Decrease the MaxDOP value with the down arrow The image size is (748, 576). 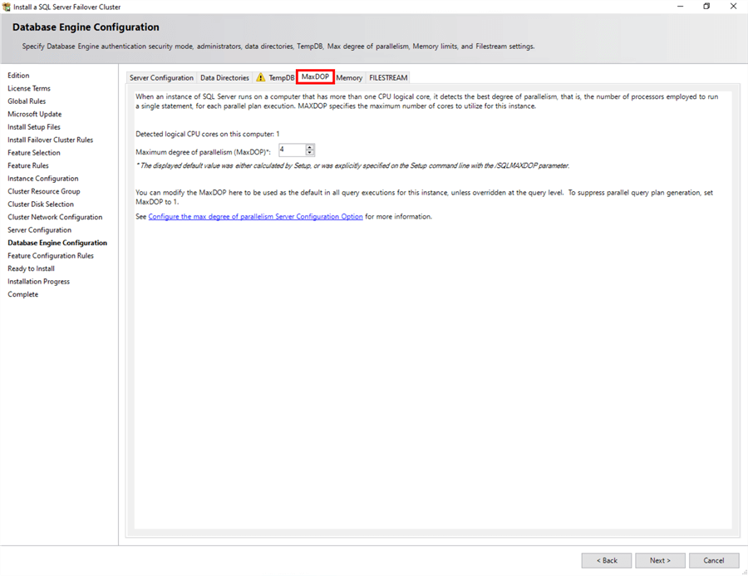310,153
